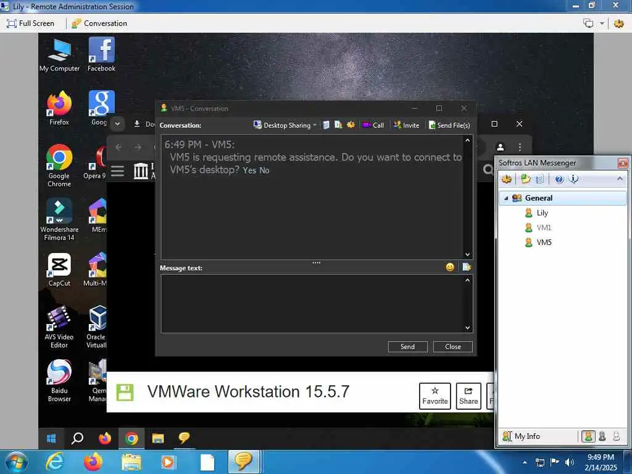Open search on remote Windows taskbar

[77, 438]
